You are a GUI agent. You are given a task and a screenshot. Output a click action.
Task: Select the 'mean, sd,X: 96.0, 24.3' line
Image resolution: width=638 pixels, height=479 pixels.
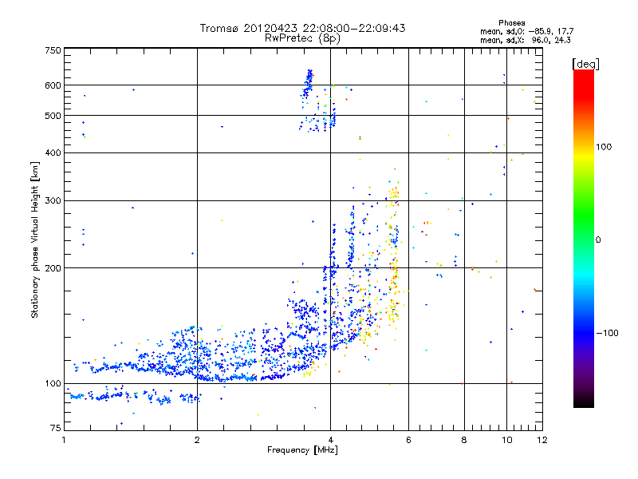(x=526, y=40)
